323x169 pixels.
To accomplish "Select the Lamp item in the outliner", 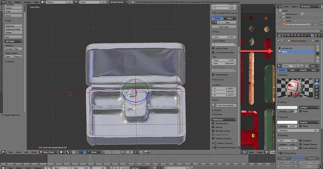I will pyautogui.click(x=288, y=21).
